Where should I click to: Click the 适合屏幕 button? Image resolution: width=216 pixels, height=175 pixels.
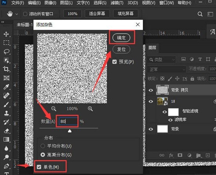(97, 14)
